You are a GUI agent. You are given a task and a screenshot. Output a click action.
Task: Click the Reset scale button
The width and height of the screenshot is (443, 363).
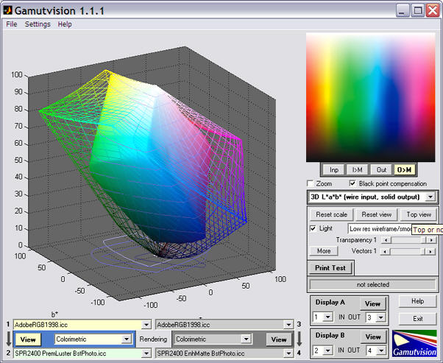331,214
